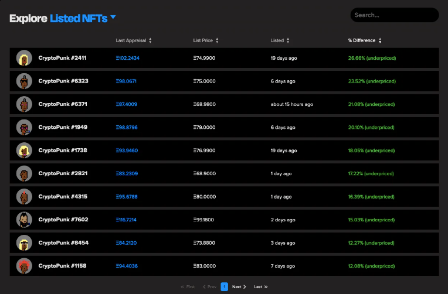Image resolution: width=448 pixels, height=294 pixels.
Task: Click '2 days ago' listed time
Action: tap(283, 220)
